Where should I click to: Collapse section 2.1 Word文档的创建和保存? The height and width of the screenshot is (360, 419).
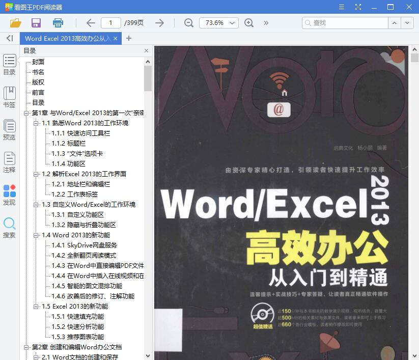pos(36,357)
